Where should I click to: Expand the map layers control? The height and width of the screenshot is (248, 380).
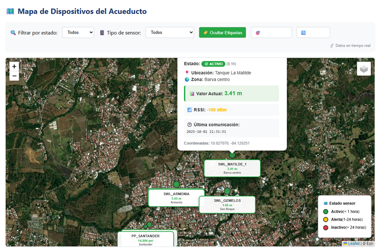click(x=364, y=68)
